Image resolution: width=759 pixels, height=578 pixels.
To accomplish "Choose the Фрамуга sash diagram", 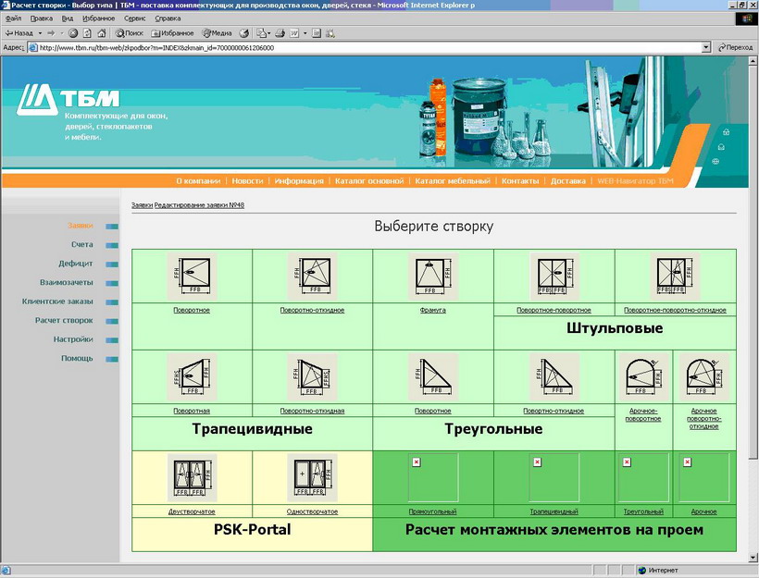I will (432, 276).
